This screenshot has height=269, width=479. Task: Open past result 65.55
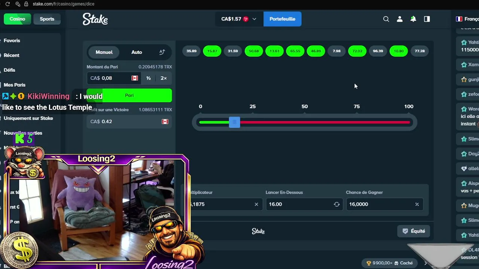click(295, 51)
